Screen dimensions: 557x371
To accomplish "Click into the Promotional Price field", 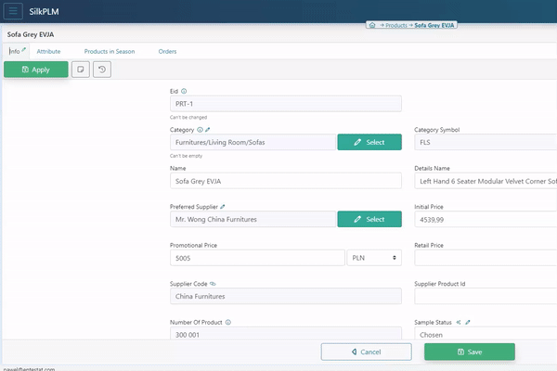I will pos(257,258).
